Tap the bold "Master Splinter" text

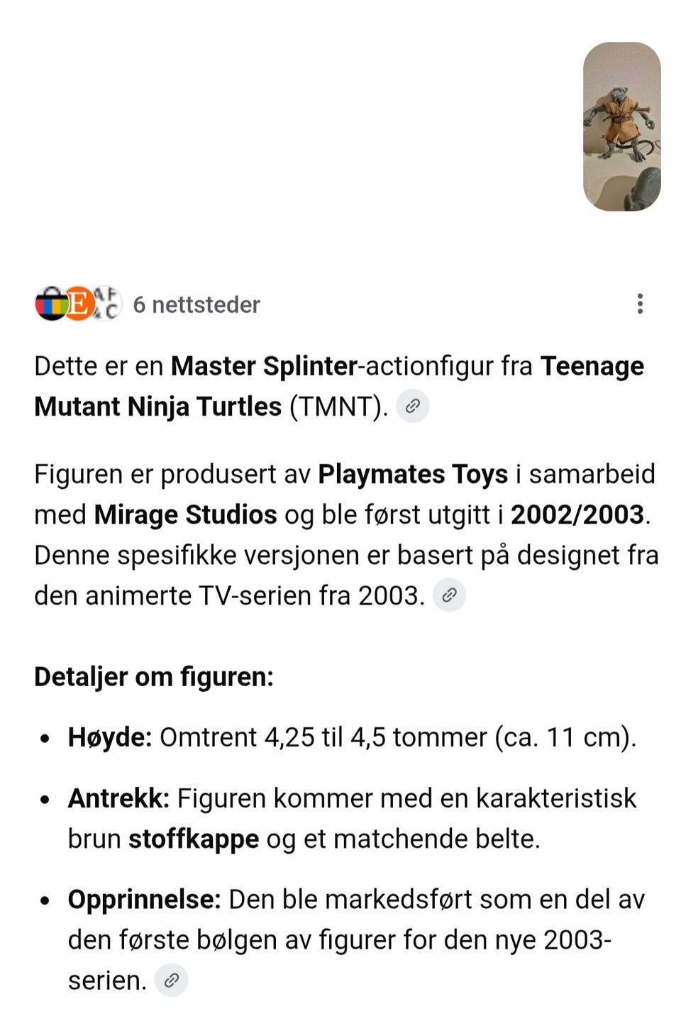(x=264, y=366)
